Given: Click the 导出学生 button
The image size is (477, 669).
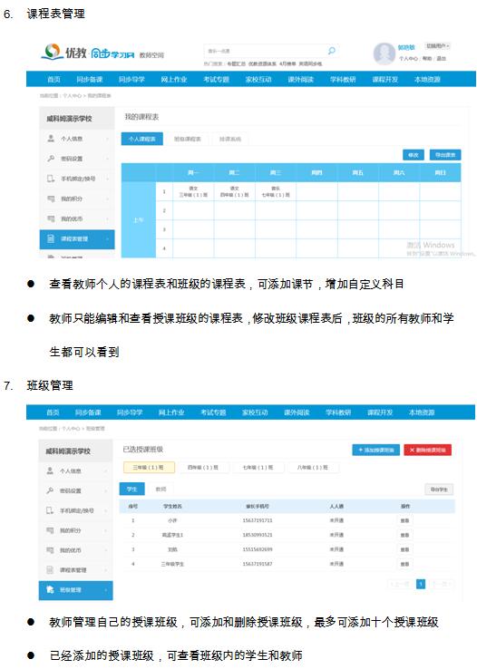Looking at the screenshot, I should pyautogui.click(x=439, y=490).
